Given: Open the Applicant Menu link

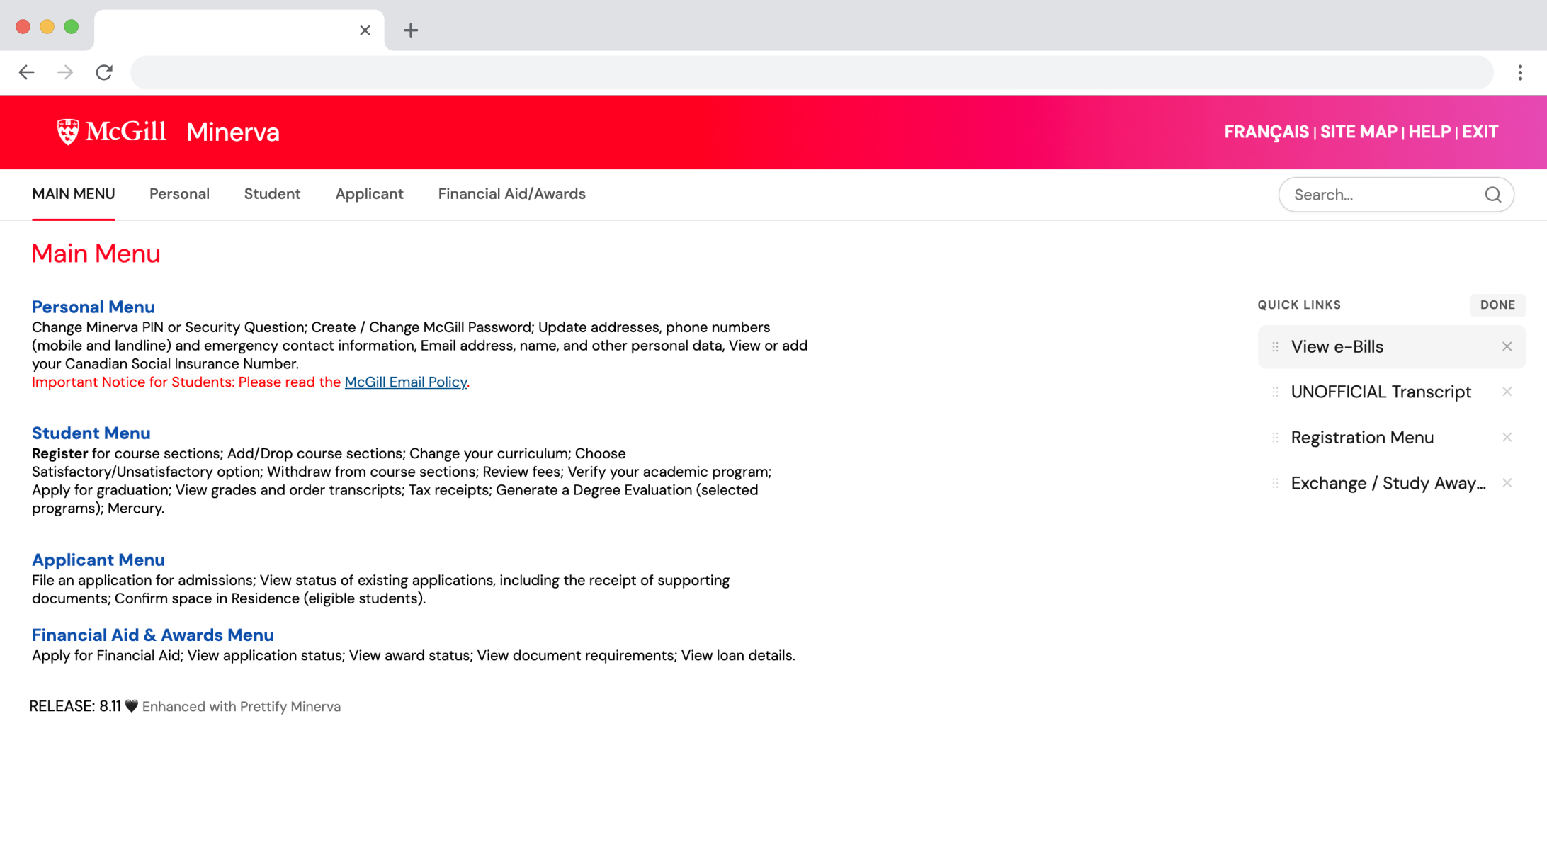Looking at the screenshot, I should 98,560.
